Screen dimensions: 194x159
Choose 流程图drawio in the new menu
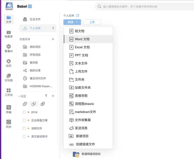pos(88,104)
